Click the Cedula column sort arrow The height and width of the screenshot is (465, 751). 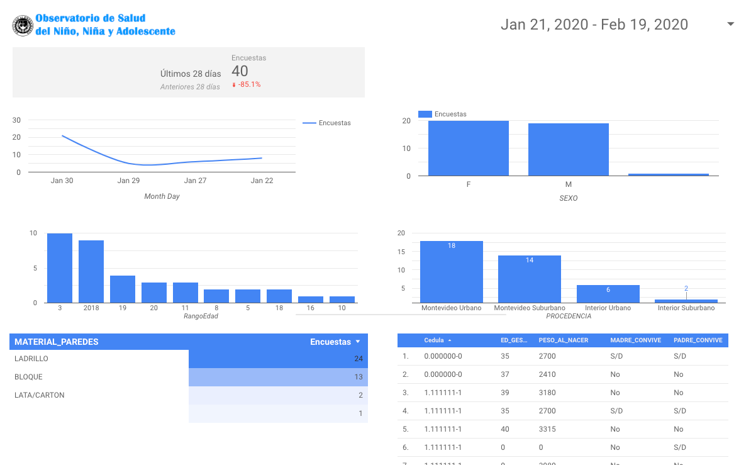pos(450,340)
